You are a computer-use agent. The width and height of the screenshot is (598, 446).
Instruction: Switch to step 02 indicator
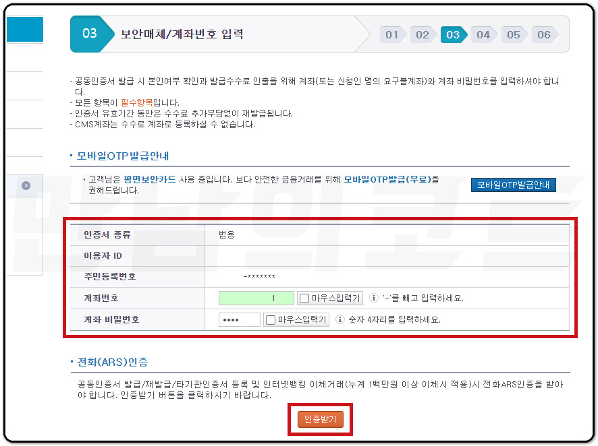pyautogui.click(x=423, y=34)
